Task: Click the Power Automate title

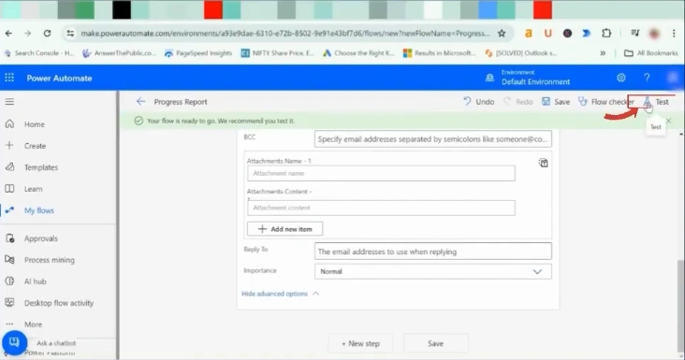Action: (59, 79)
